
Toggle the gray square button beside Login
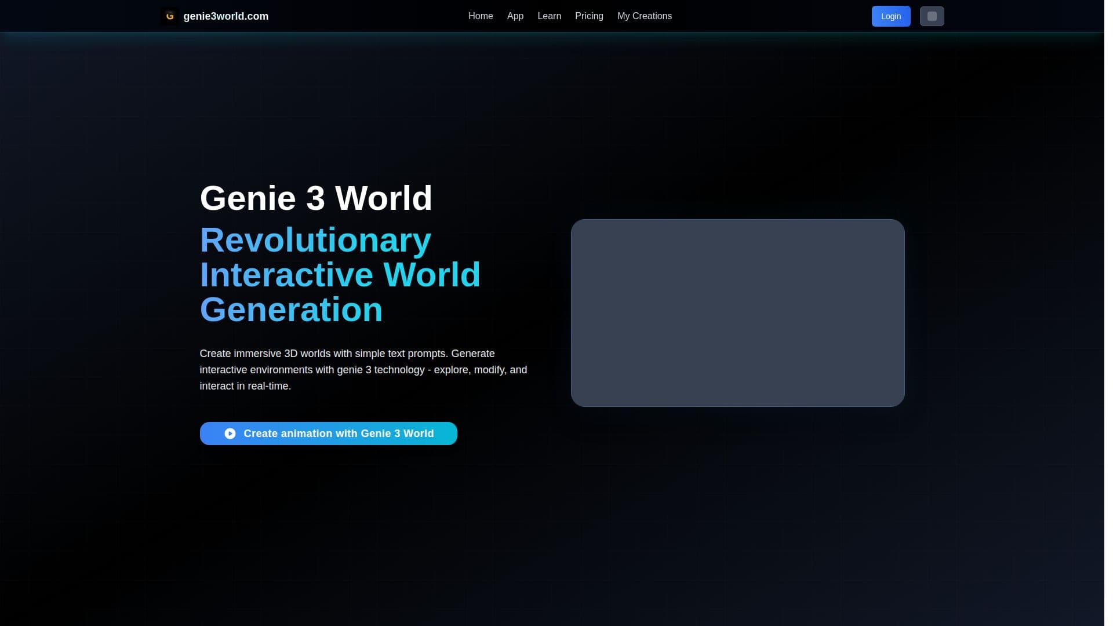point(932,16)
